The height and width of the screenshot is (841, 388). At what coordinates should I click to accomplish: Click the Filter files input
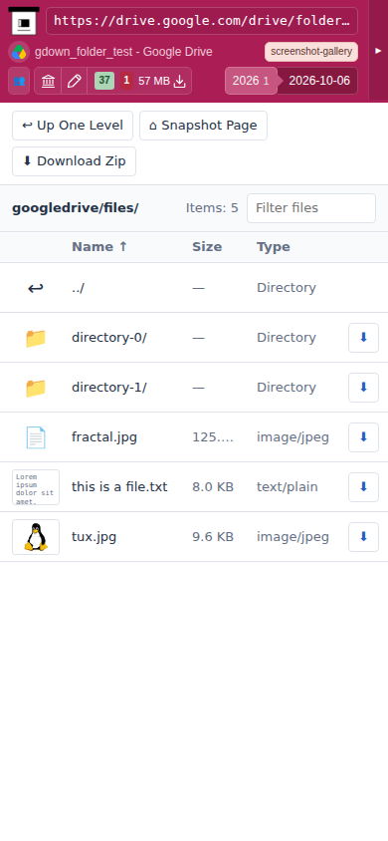(x=311, y=208)
